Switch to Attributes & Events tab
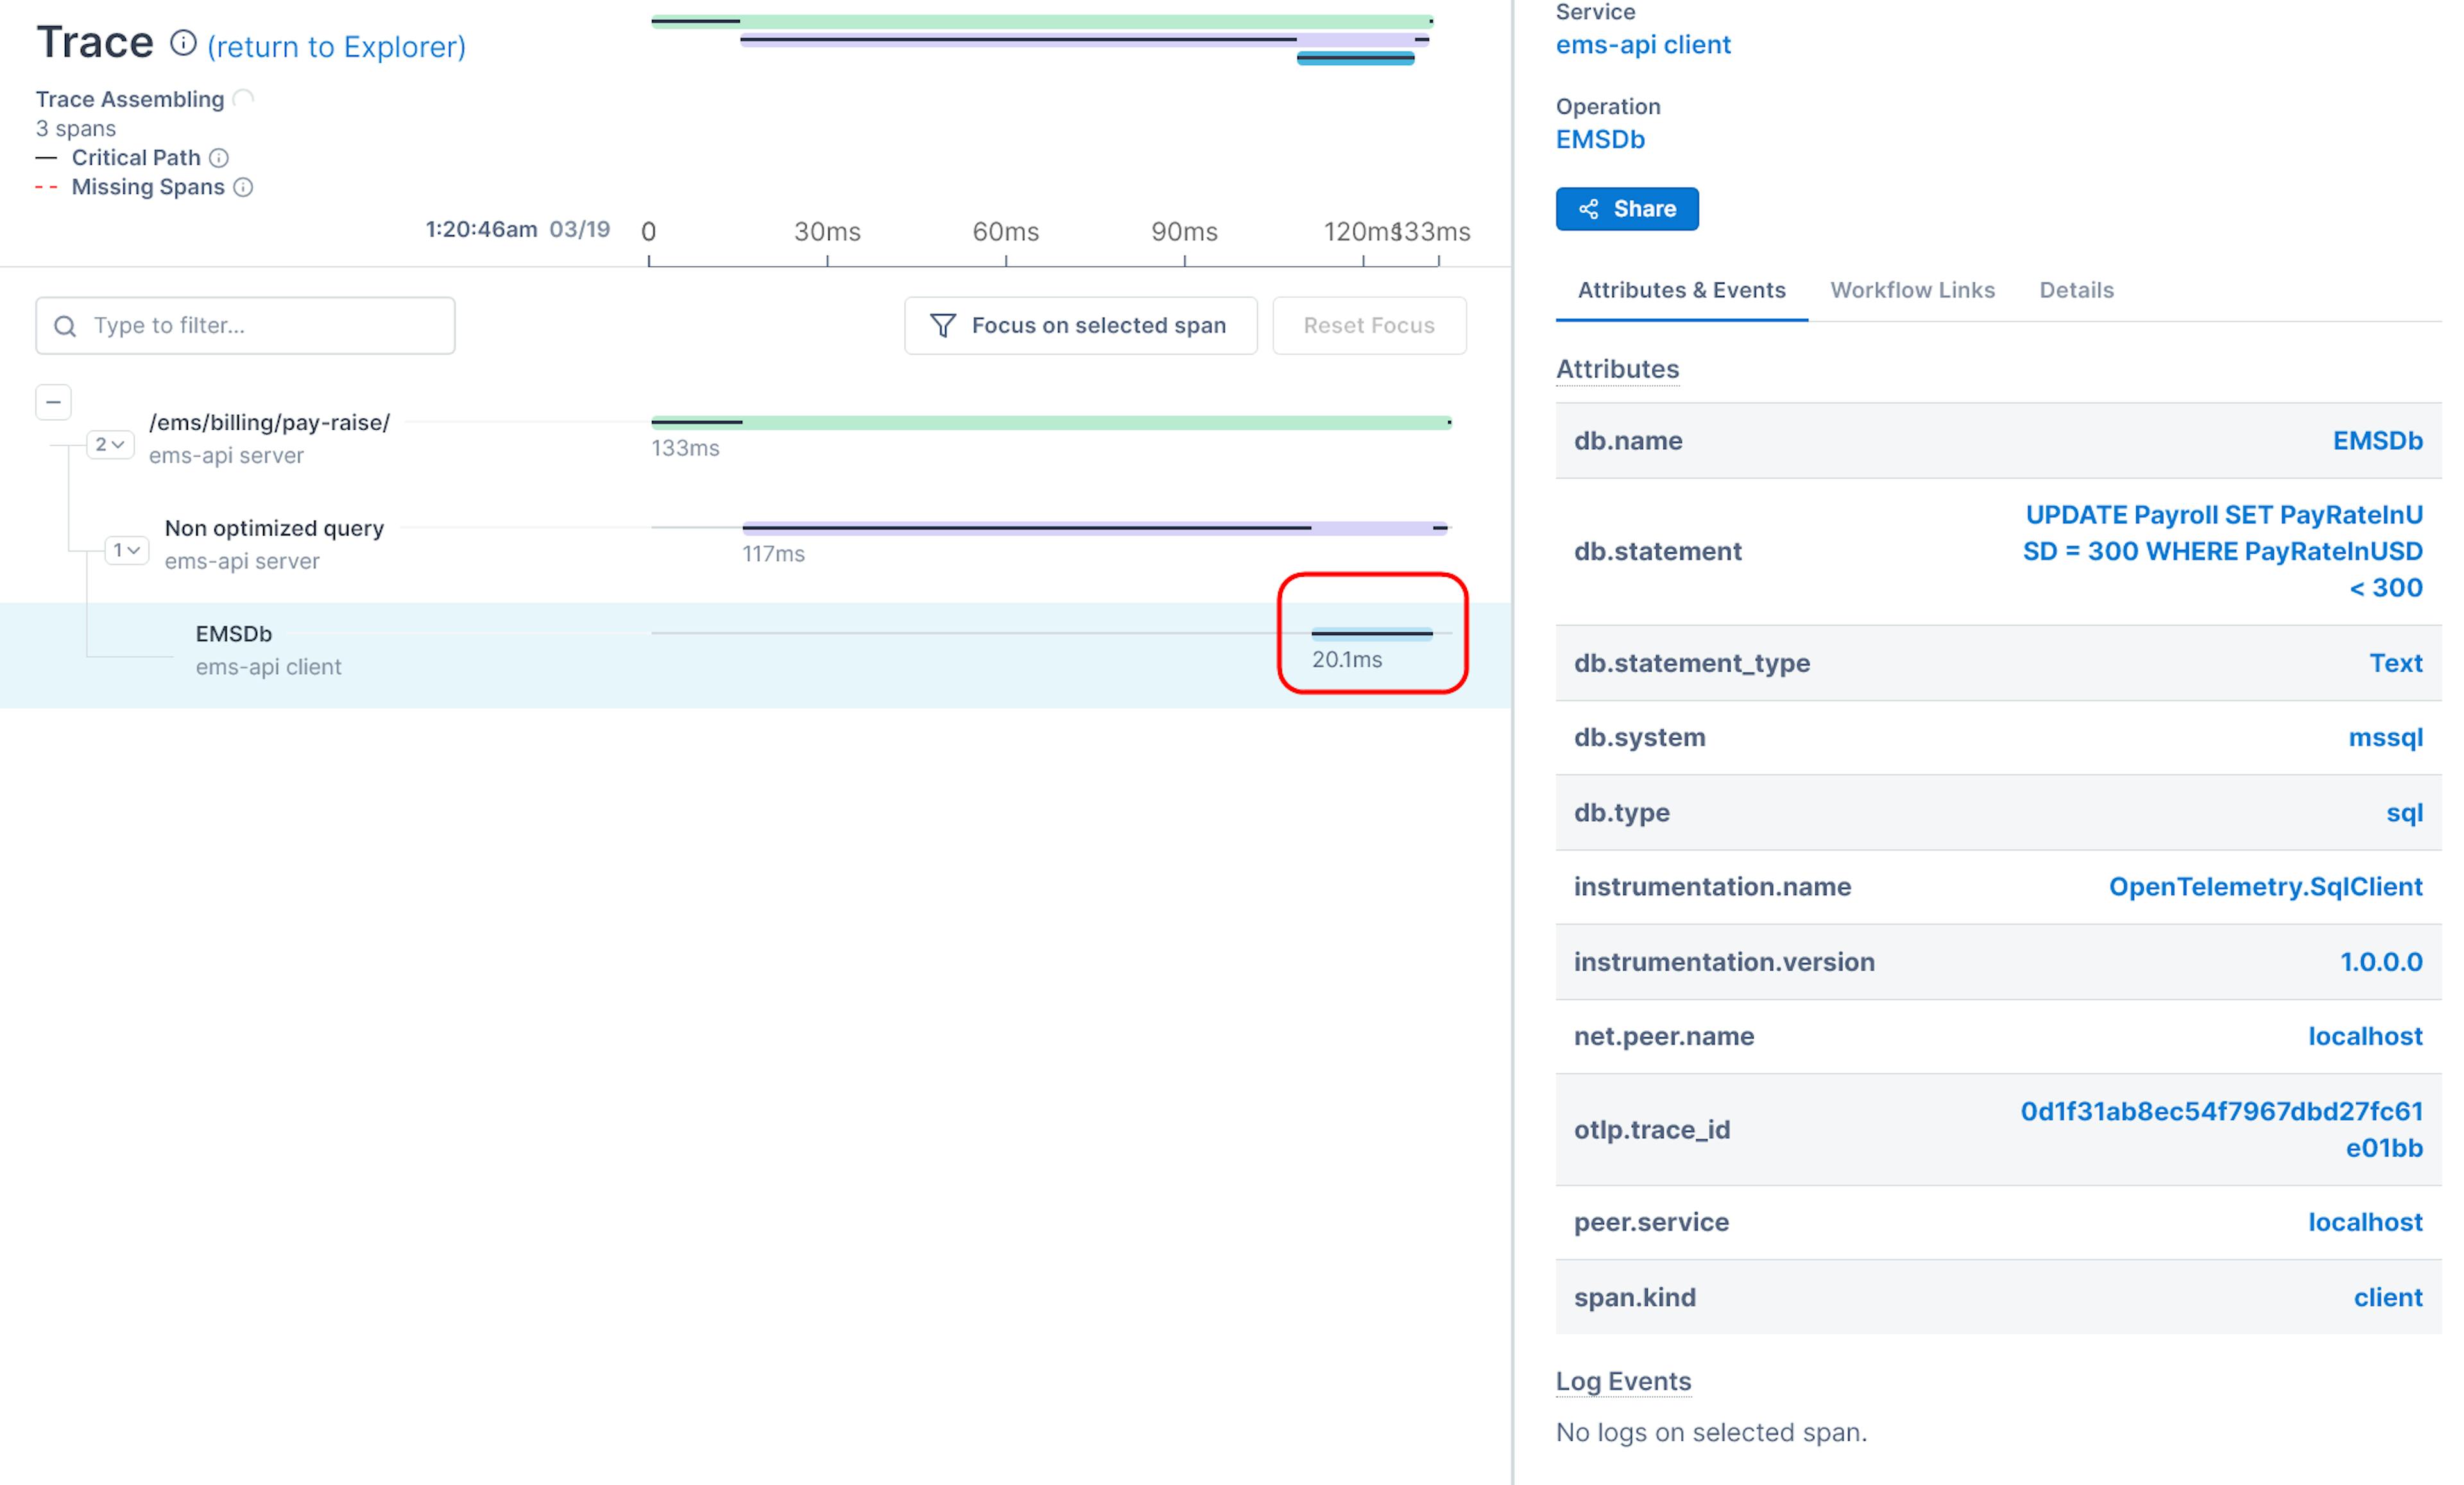This screenshot has width=2464, height=1485. coord(1681,290)
